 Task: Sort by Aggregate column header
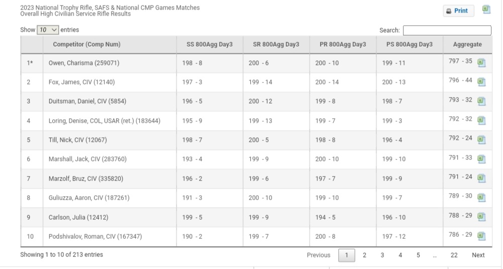pyautogui.click(x=467, y=45)
